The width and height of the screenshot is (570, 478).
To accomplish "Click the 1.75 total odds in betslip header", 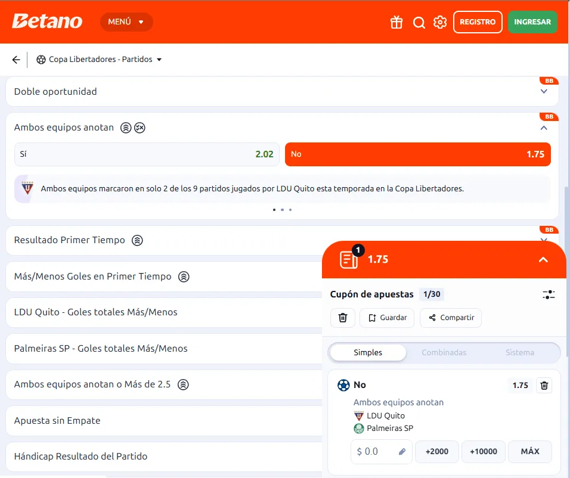I will tap(377, 259).
